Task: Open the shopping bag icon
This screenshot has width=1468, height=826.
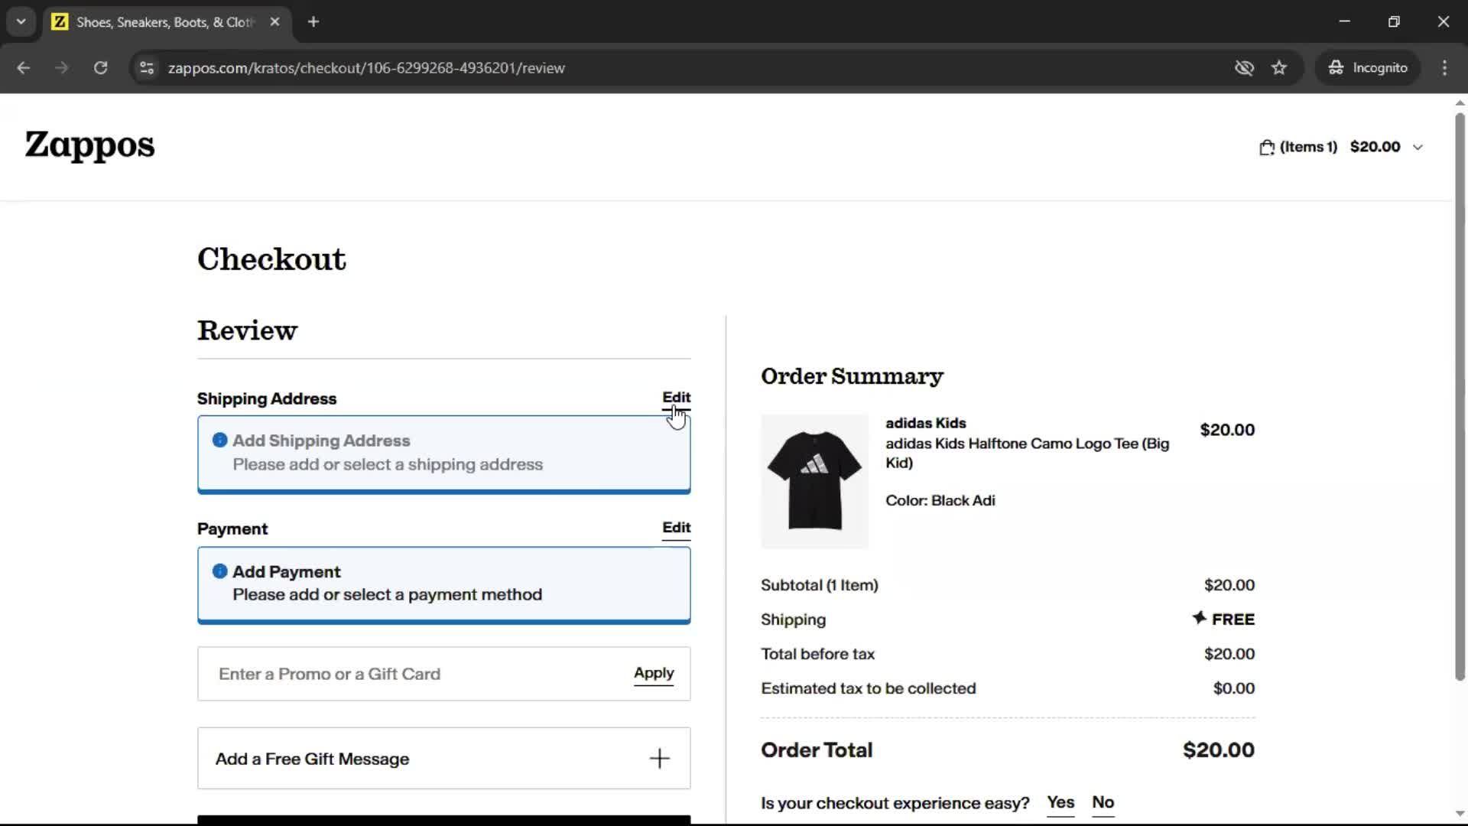Action: point(1267,147)
